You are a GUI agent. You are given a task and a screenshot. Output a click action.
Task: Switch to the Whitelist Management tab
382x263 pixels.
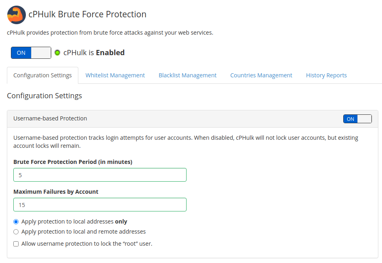(x=115, y=75)
